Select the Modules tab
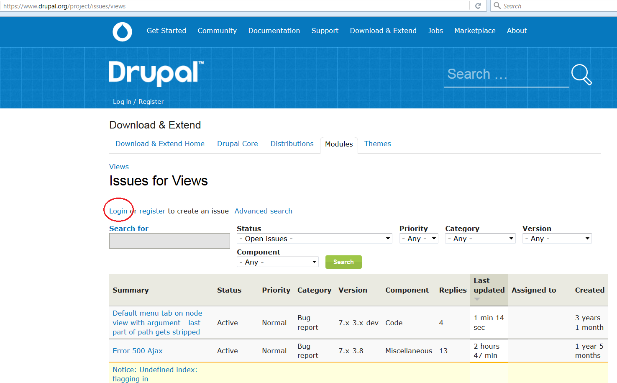Image resolution: width=617 pixels, height=383 pixels. 339,144
